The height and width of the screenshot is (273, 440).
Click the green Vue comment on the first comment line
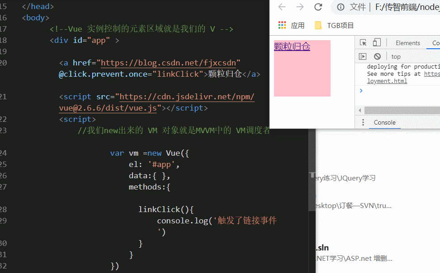click(x=142, y=29)
